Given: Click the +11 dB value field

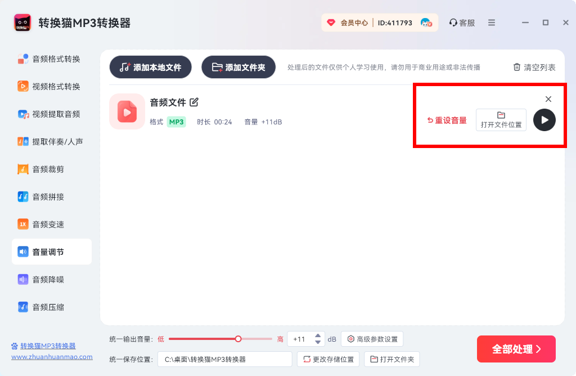Looking at the screenshot, I should (300, 339).
